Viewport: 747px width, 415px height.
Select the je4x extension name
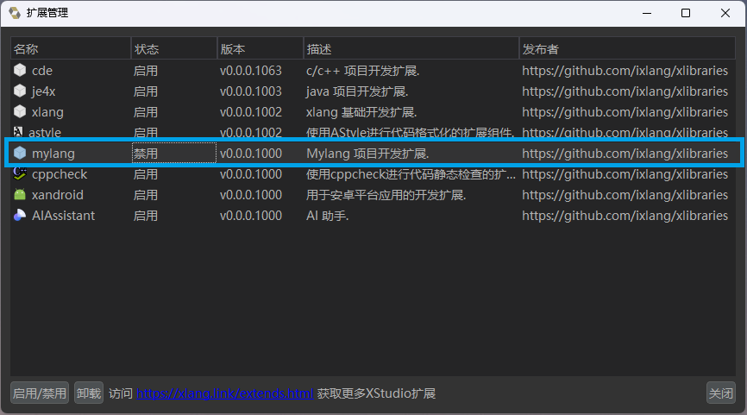coord(43,91)
